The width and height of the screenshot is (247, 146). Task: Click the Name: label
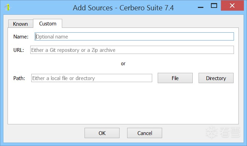[21, 36]
